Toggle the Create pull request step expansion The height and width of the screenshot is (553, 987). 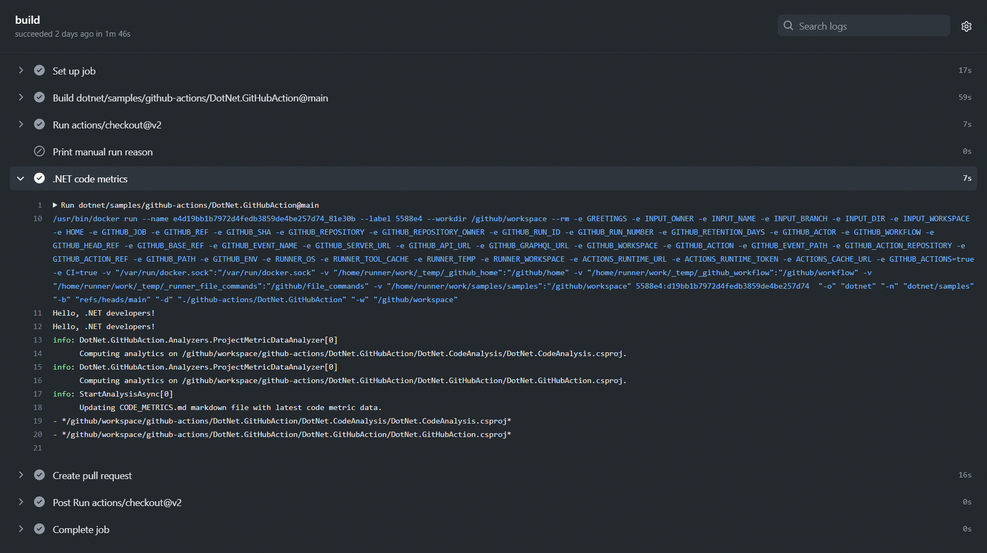[x=21, y=475]
